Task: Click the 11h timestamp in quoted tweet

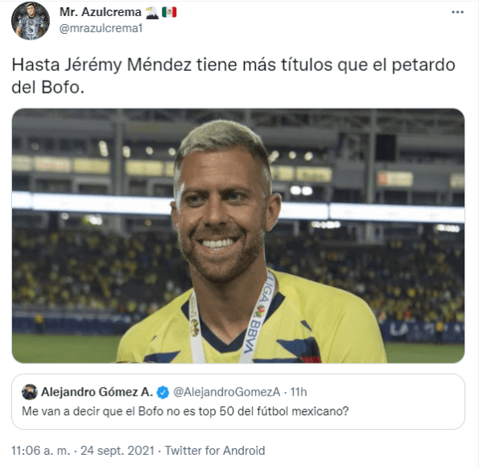Action: [299, 392]
